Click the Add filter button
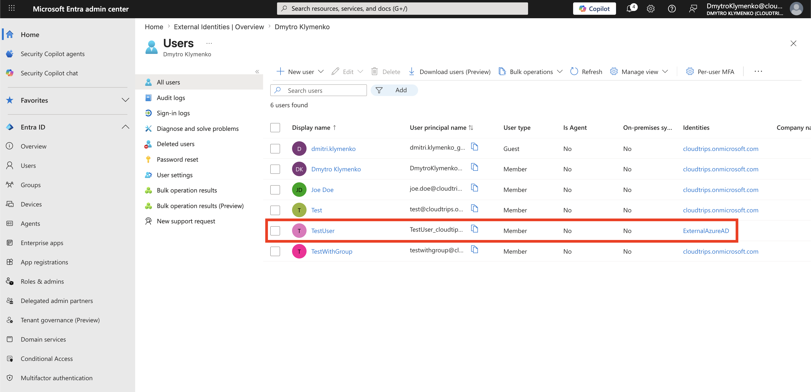811x392 pixels. click(x=394, y=90)
